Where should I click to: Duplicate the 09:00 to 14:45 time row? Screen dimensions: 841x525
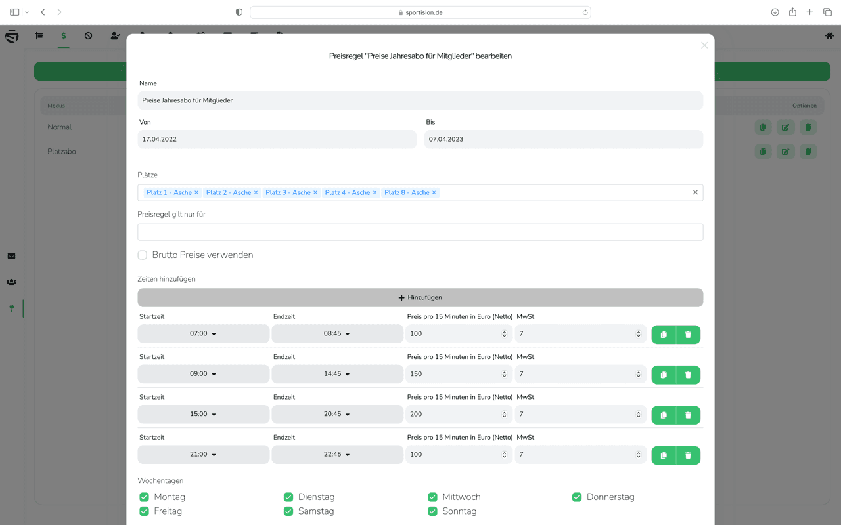click(664, 375)
